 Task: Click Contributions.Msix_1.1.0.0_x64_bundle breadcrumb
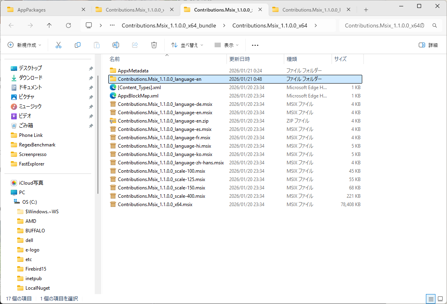coord(169,25)
